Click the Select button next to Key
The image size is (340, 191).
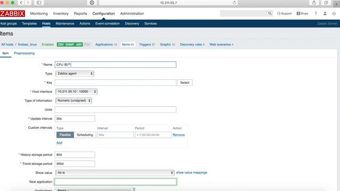click(x=185, y=83)
